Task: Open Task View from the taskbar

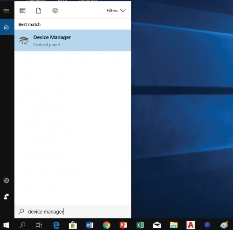Action: [39, 225]
